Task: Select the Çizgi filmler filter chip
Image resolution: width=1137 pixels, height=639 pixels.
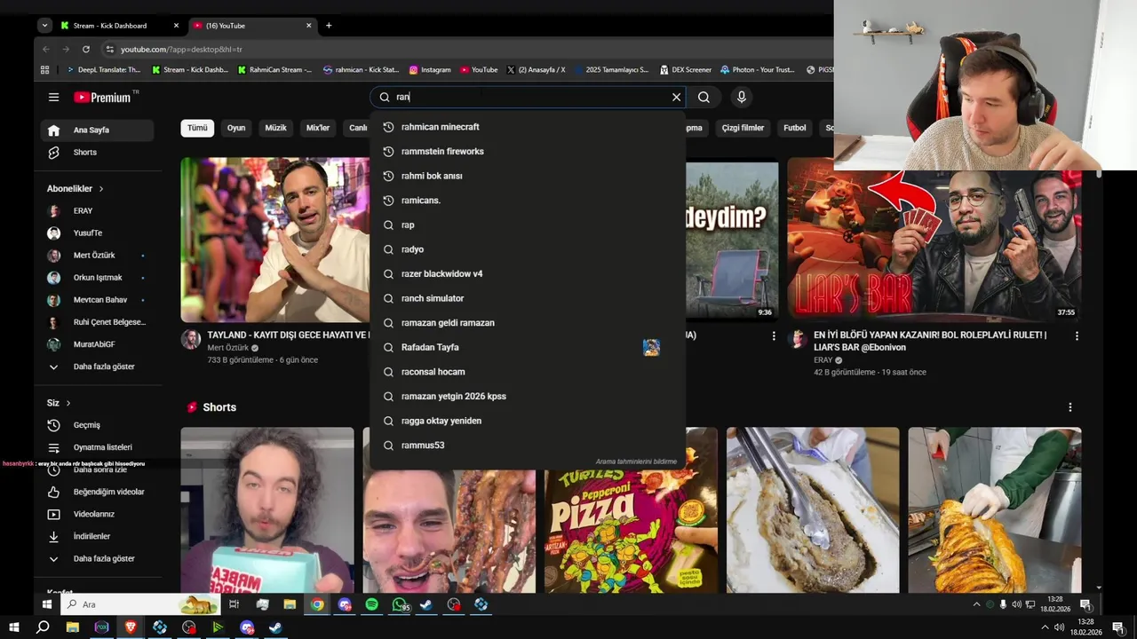Action: pos(743,128)
